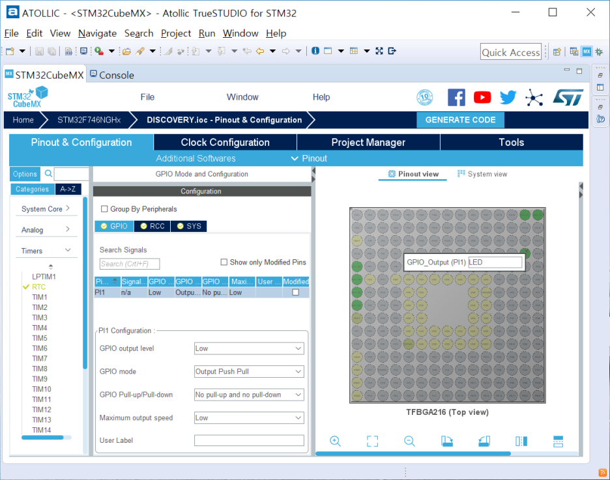Viewport: 610px width, 480px height.
Task: Open the Run menu
Action: click(x=207, y=33)
